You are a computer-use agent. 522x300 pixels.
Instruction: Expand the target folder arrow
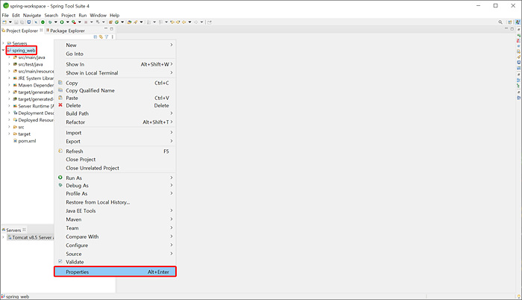tap(9, 134)
